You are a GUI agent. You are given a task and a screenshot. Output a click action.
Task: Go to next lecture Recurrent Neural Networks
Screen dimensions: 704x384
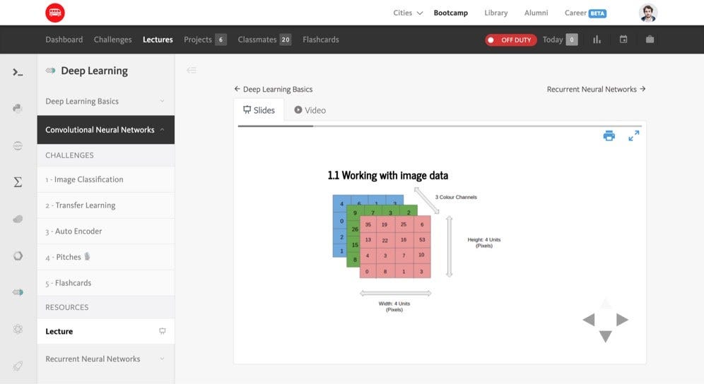click(x=597, y=89)
